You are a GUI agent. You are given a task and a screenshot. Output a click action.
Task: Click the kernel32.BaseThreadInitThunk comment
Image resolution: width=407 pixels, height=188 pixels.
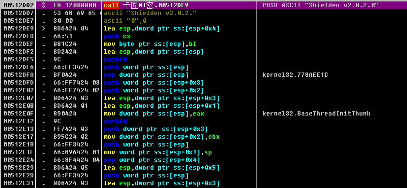317,113
